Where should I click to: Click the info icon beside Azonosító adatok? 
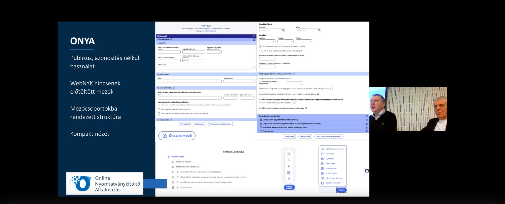click(171, 39)
